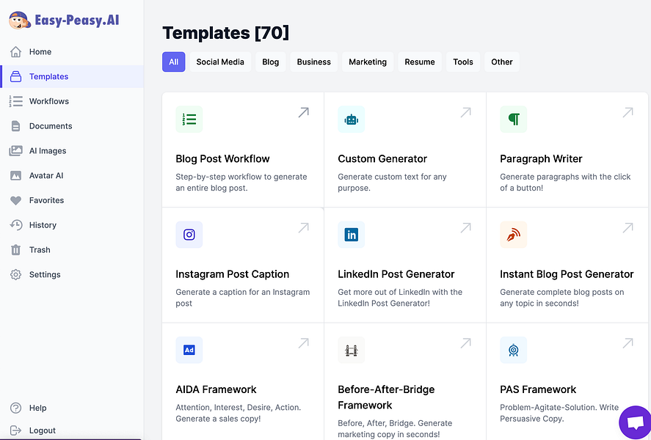Click the Custom Generator robot icon
Viewport: 651px width, 440px height.
point(352,120)
